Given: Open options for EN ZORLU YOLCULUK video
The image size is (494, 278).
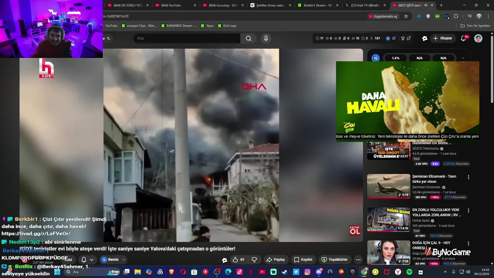Looking at the screenshot, I should click(x=469, y=211).
